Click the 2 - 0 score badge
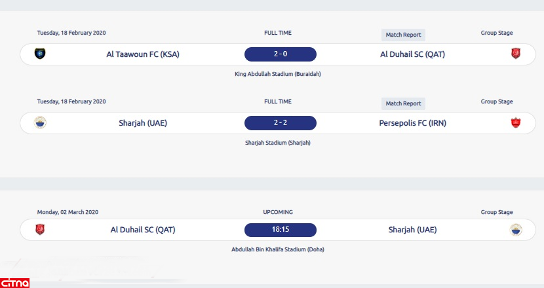The width and height of the screenshot is (544, 288). (x=280, y=54)
